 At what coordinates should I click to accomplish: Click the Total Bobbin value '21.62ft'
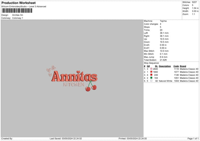[x=163, y=60]
